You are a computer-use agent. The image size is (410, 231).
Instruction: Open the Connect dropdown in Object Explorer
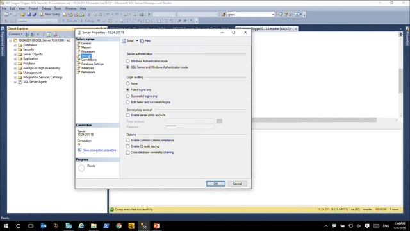(x=15, y=34)
